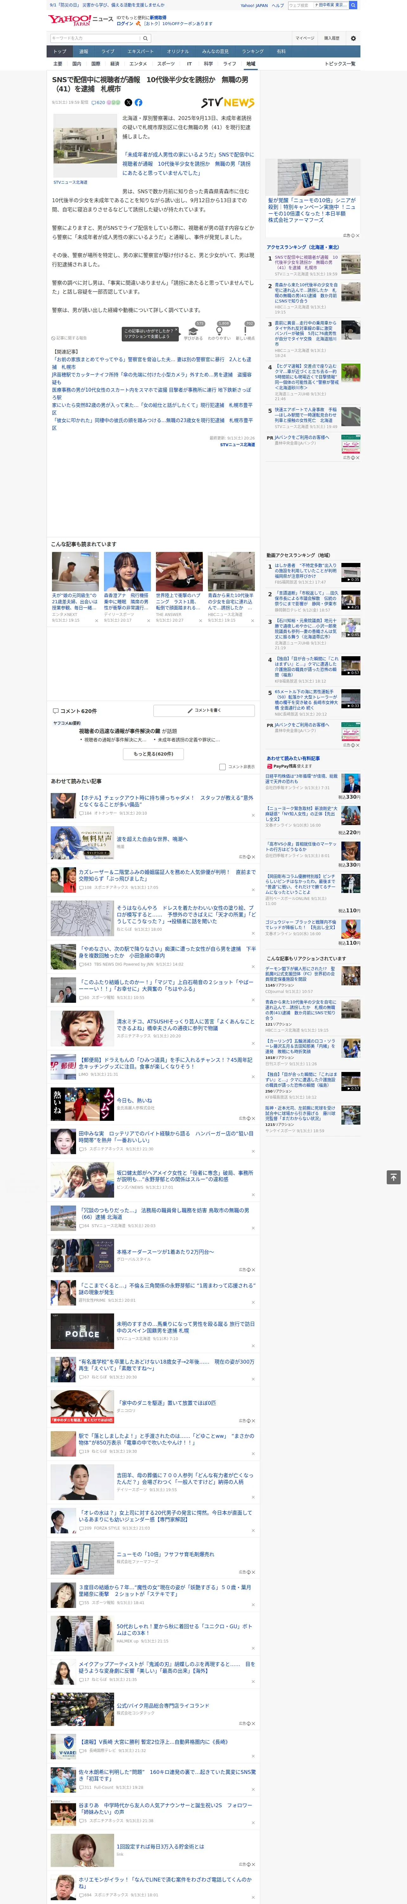Dismiss the 夫が娘の元同級生 recommended card
The width and height of the screenshot is (407, 1904).
pos(97,621)
